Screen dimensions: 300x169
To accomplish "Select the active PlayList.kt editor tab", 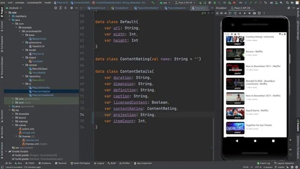I will point(200,8).
